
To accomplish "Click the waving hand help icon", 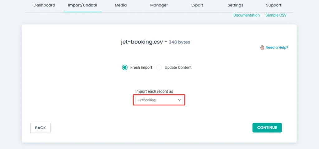I will click(262, 47).
